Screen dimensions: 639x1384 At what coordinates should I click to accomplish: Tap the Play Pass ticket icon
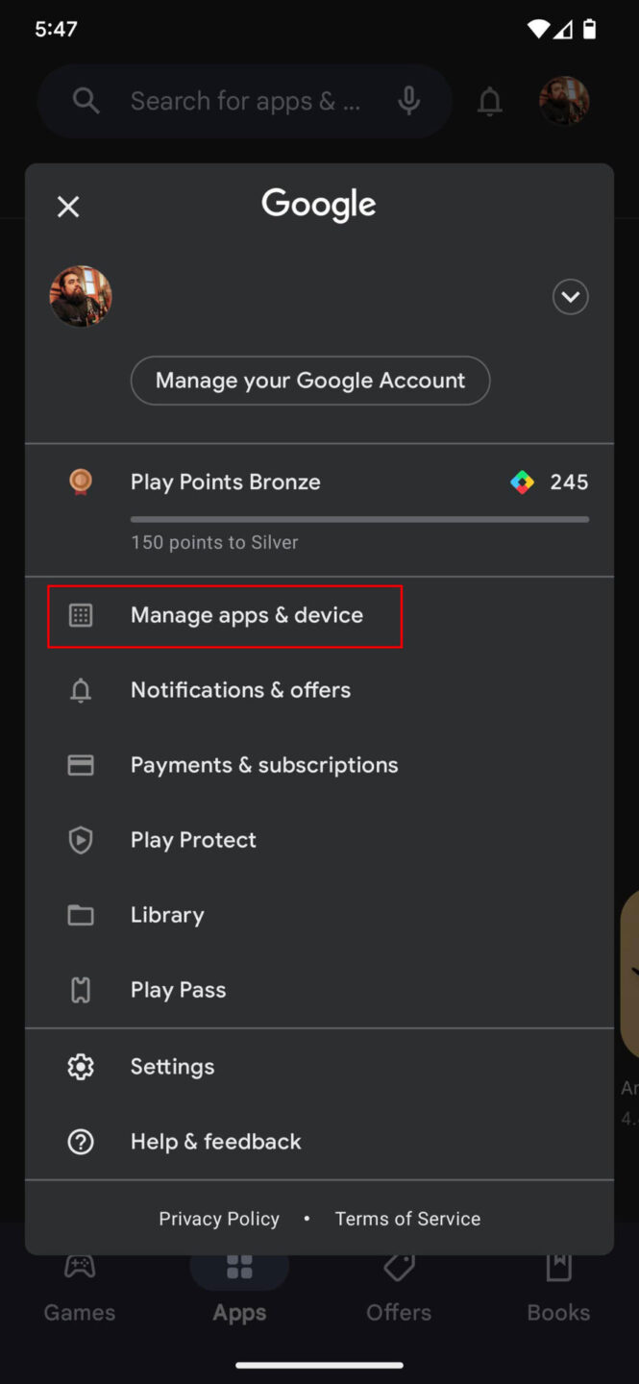(x=81, y=989)
